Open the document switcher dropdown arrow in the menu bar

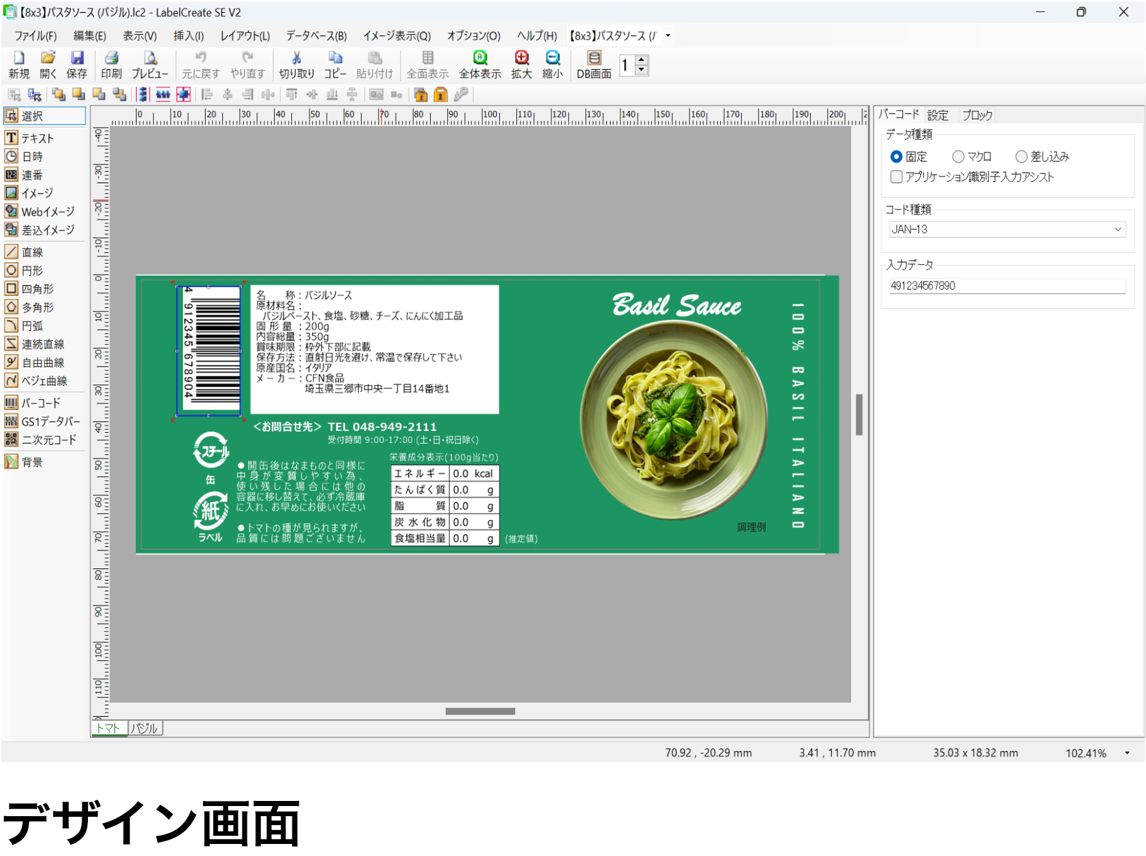668,36
